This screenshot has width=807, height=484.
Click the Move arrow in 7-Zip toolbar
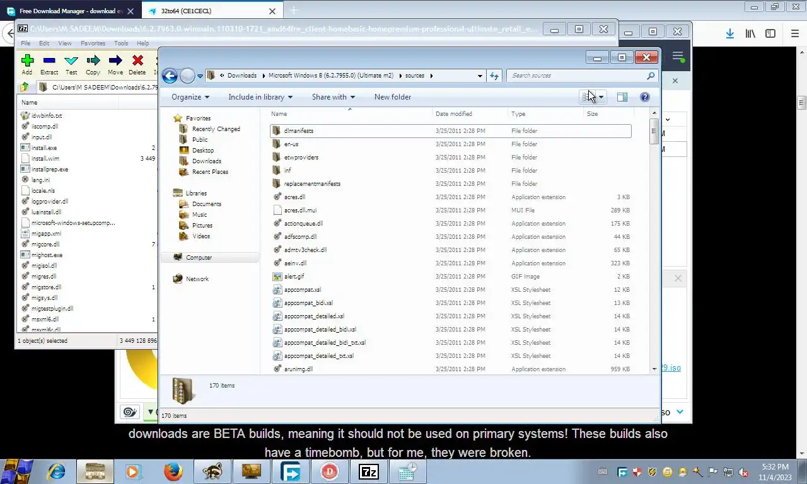tap(115, 64)
